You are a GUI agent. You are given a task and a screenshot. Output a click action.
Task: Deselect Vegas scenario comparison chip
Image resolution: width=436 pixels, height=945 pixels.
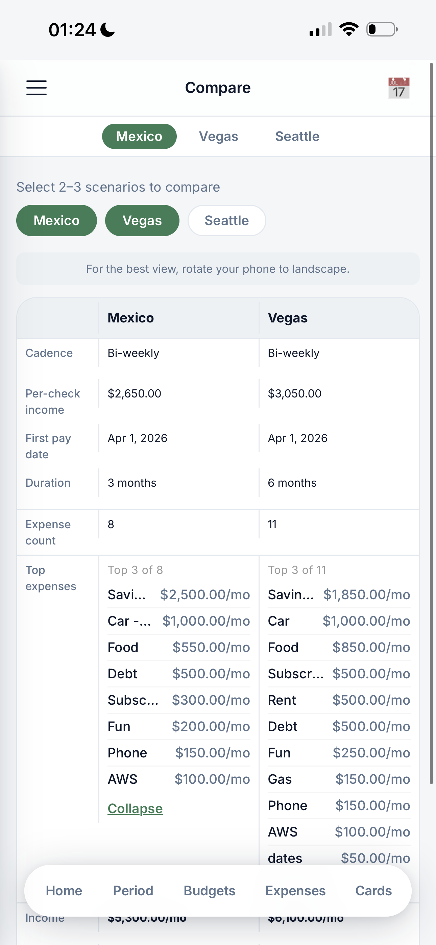point(142,220)
